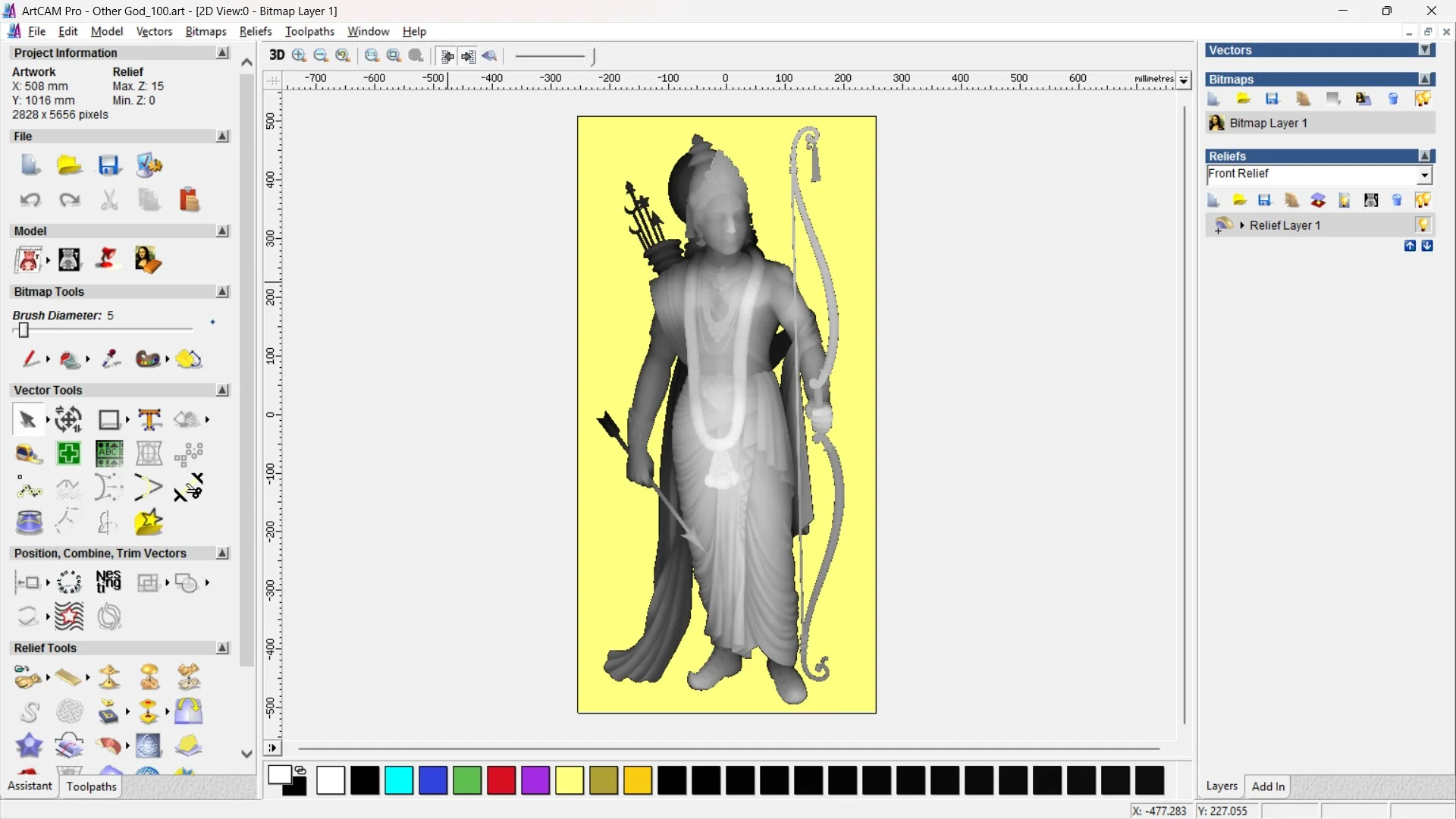Viewport: 1456px width, 819px height.
Task: Collapse the Bitmaps panel
Action: click(x=1424, y=79)
